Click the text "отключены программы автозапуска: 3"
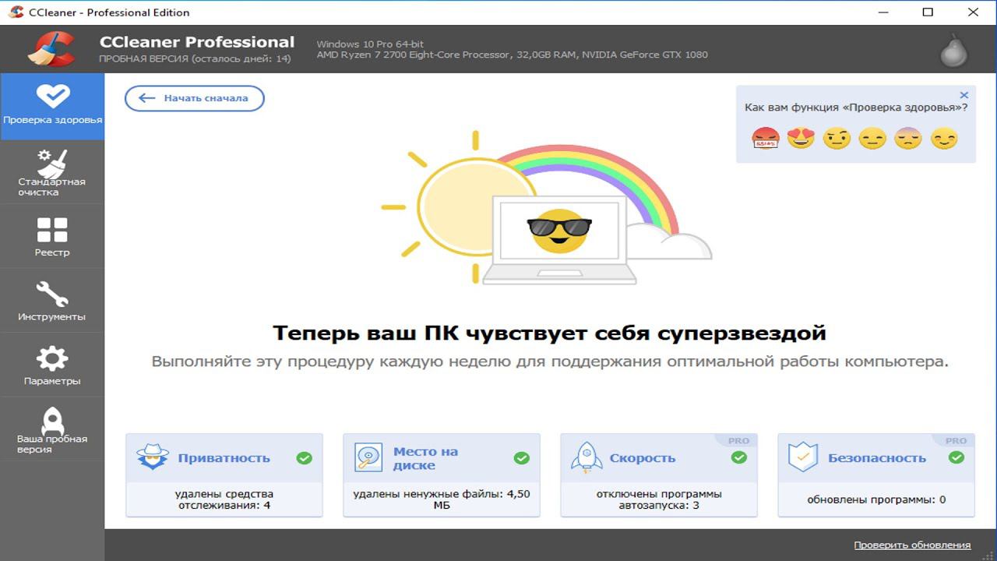This screenshot has width=997, height=561. coord(659,499)
